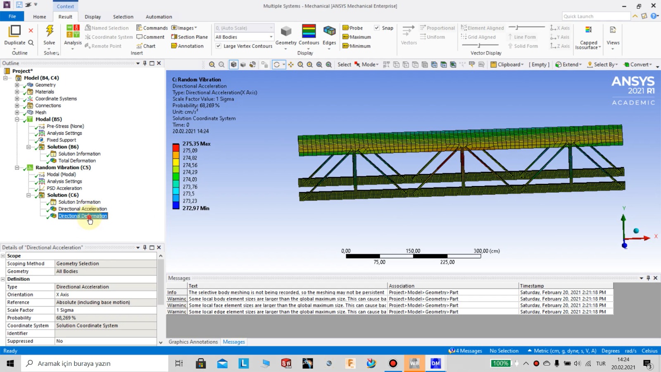Screen dimensions: 661x372
Task: Collapse the Solution (C6) tree branch
Action: pyautogui.click(x=28, y=195)
